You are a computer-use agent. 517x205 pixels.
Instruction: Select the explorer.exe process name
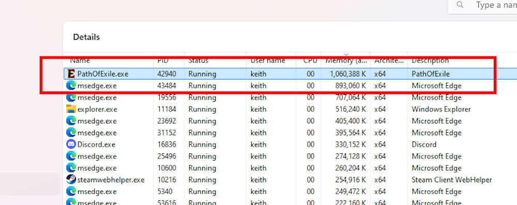click(x=97, y=109)
